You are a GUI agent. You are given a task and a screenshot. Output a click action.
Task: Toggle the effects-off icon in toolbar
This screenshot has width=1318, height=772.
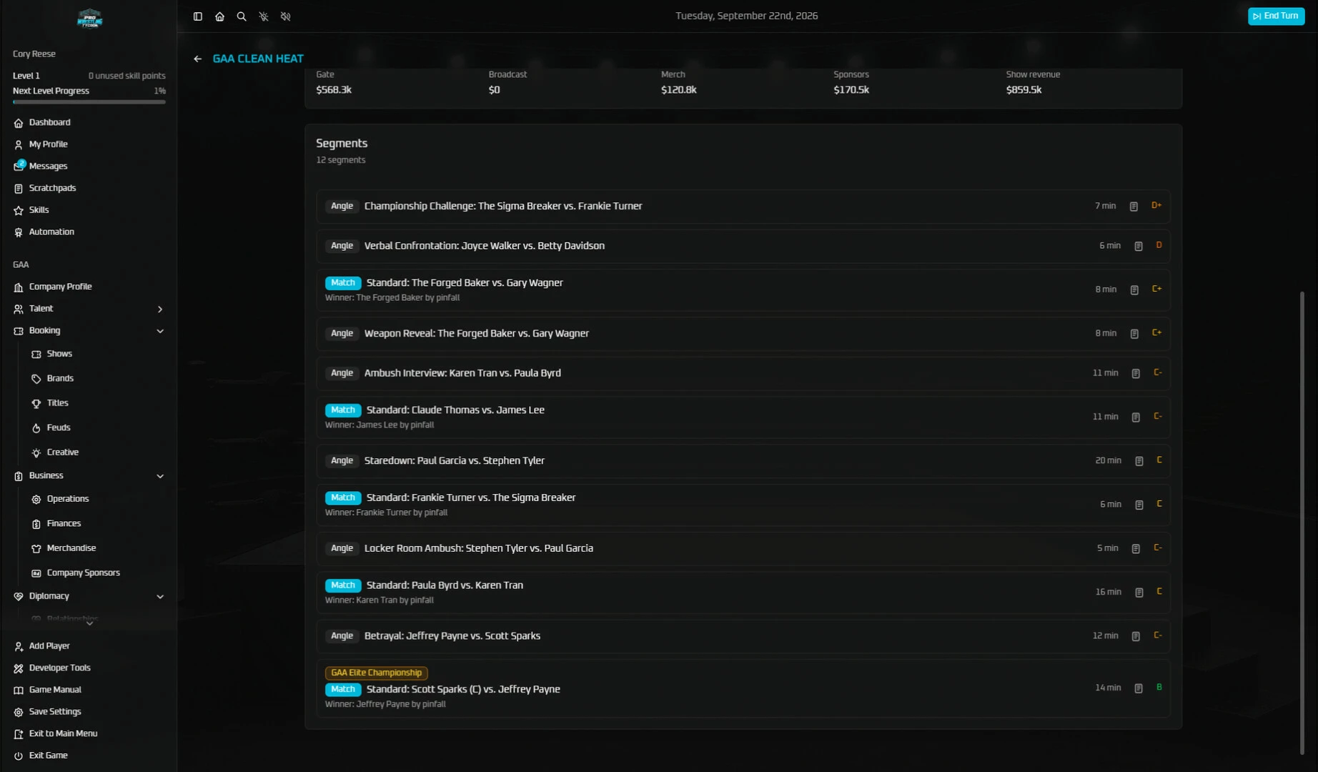pos(264,16)
